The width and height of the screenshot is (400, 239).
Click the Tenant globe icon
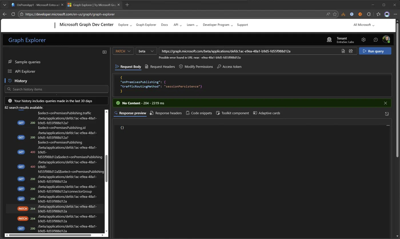point(329,40)
